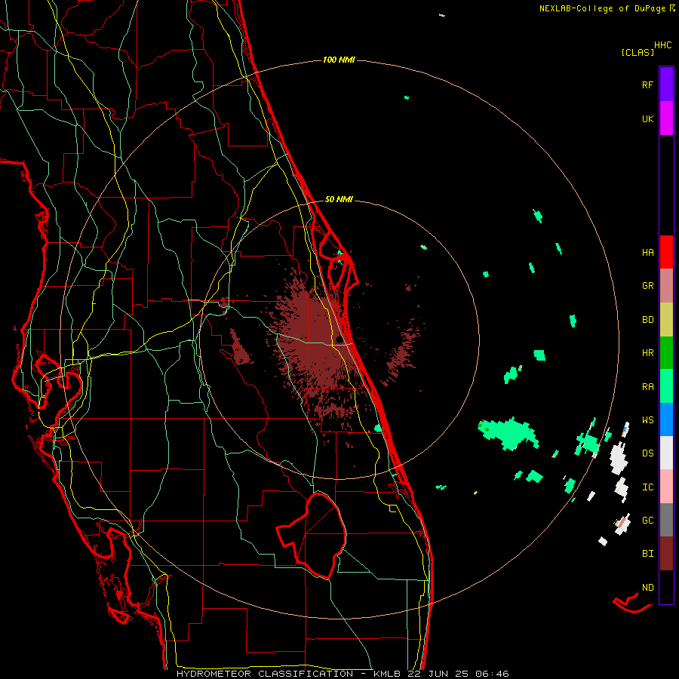Image resolution: width=679 pixels, height=679 pixels.
Task: Pick the DS white legend swatch
Action: click(x=666, y=453)
